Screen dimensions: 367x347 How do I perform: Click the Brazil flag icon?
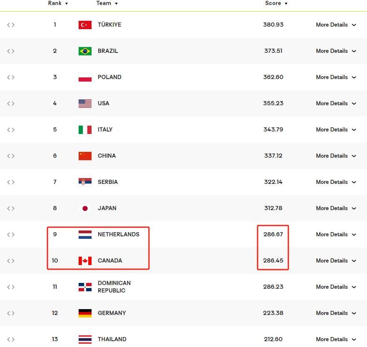85,51
